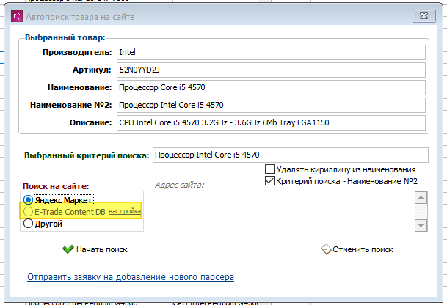Click the Выбранный товар group label
447x305 pixels.
pyautogui.click(x=65, y=37)
